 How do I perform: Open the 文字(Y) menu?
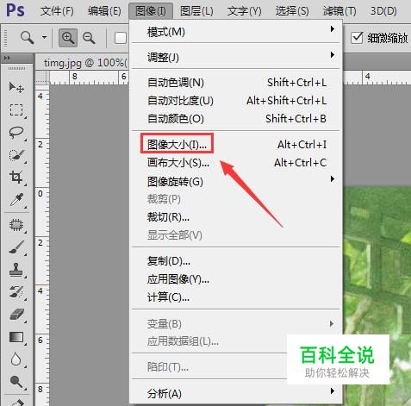coord(245,11)
